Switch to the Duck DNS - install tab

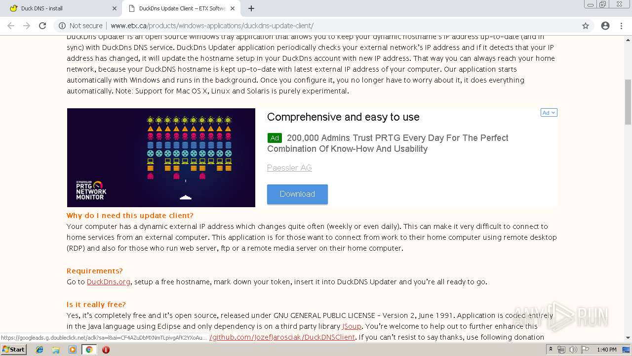click(x=62, y=8)
